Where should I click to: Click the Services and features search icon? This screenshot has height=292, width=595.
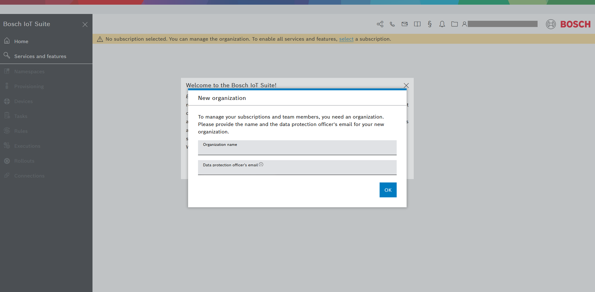[x=7, y=55]
